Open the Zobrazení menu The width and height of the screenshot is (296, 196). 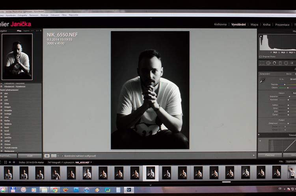point(55,15)
